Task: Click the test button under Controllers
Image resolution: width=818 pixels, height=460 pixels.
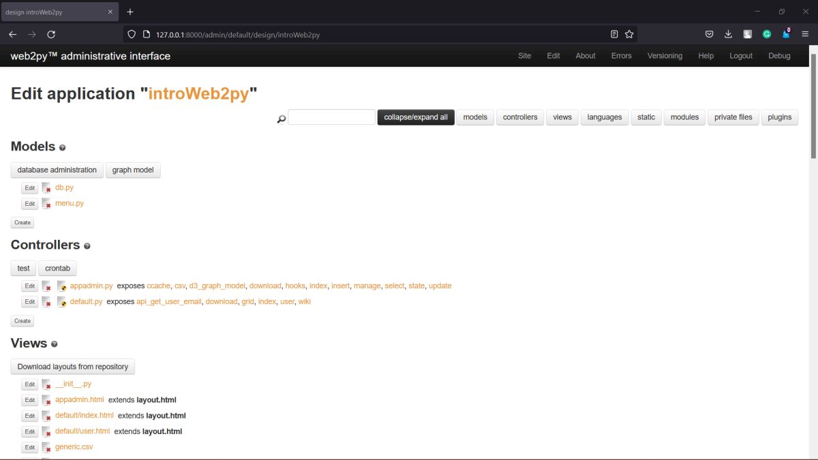Action: [x=24, y=269]
